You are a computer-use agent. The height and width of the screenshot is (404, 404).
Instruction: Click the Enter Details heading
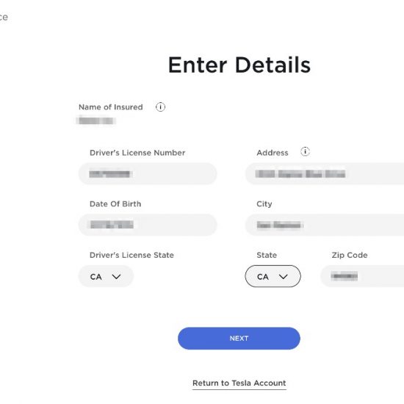tap(239, 65)
